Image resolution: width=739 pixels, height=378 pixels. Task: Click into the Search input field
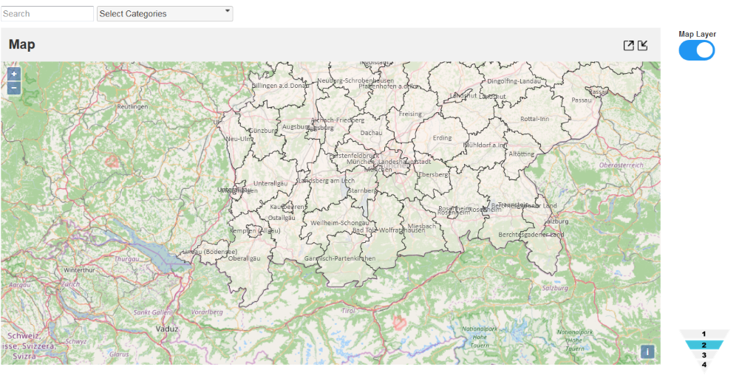tap(47, 13)
